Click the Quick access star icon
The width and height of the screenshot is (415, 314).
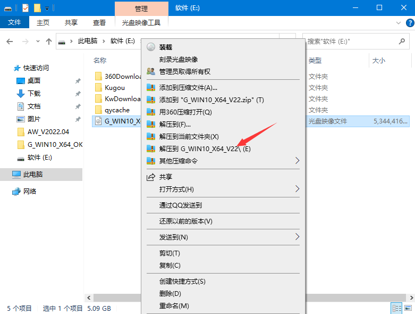pos(17,68)
